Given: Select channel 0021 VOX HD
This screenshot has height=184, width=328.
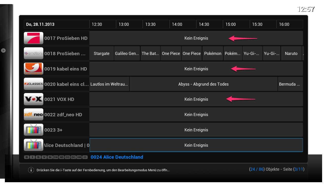Looking at the screenshot, I should [x=56, y=99].
